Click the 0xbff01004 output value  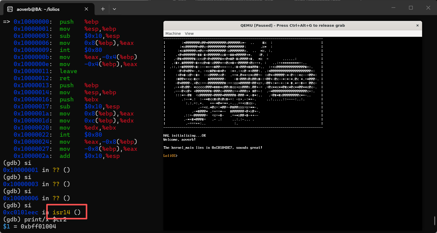click(x=38, y=226)
